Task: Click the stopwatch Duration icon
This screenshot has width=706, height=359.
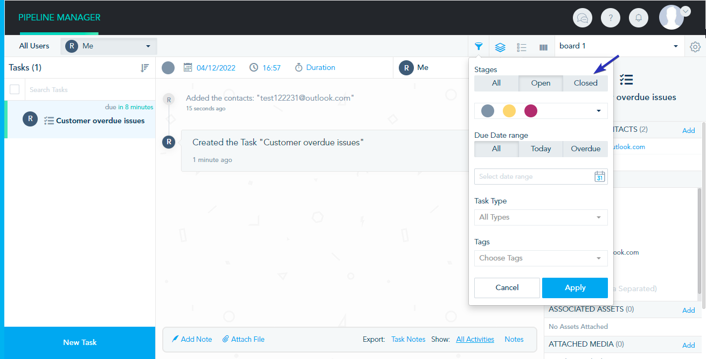Action: (x=299, y=67)
